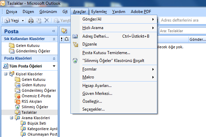
Task: Open the Yeni button dropdown arrow
Action: [23, 21]
